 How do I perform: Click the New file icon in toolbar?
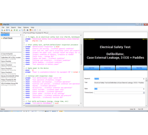point(2,30)
